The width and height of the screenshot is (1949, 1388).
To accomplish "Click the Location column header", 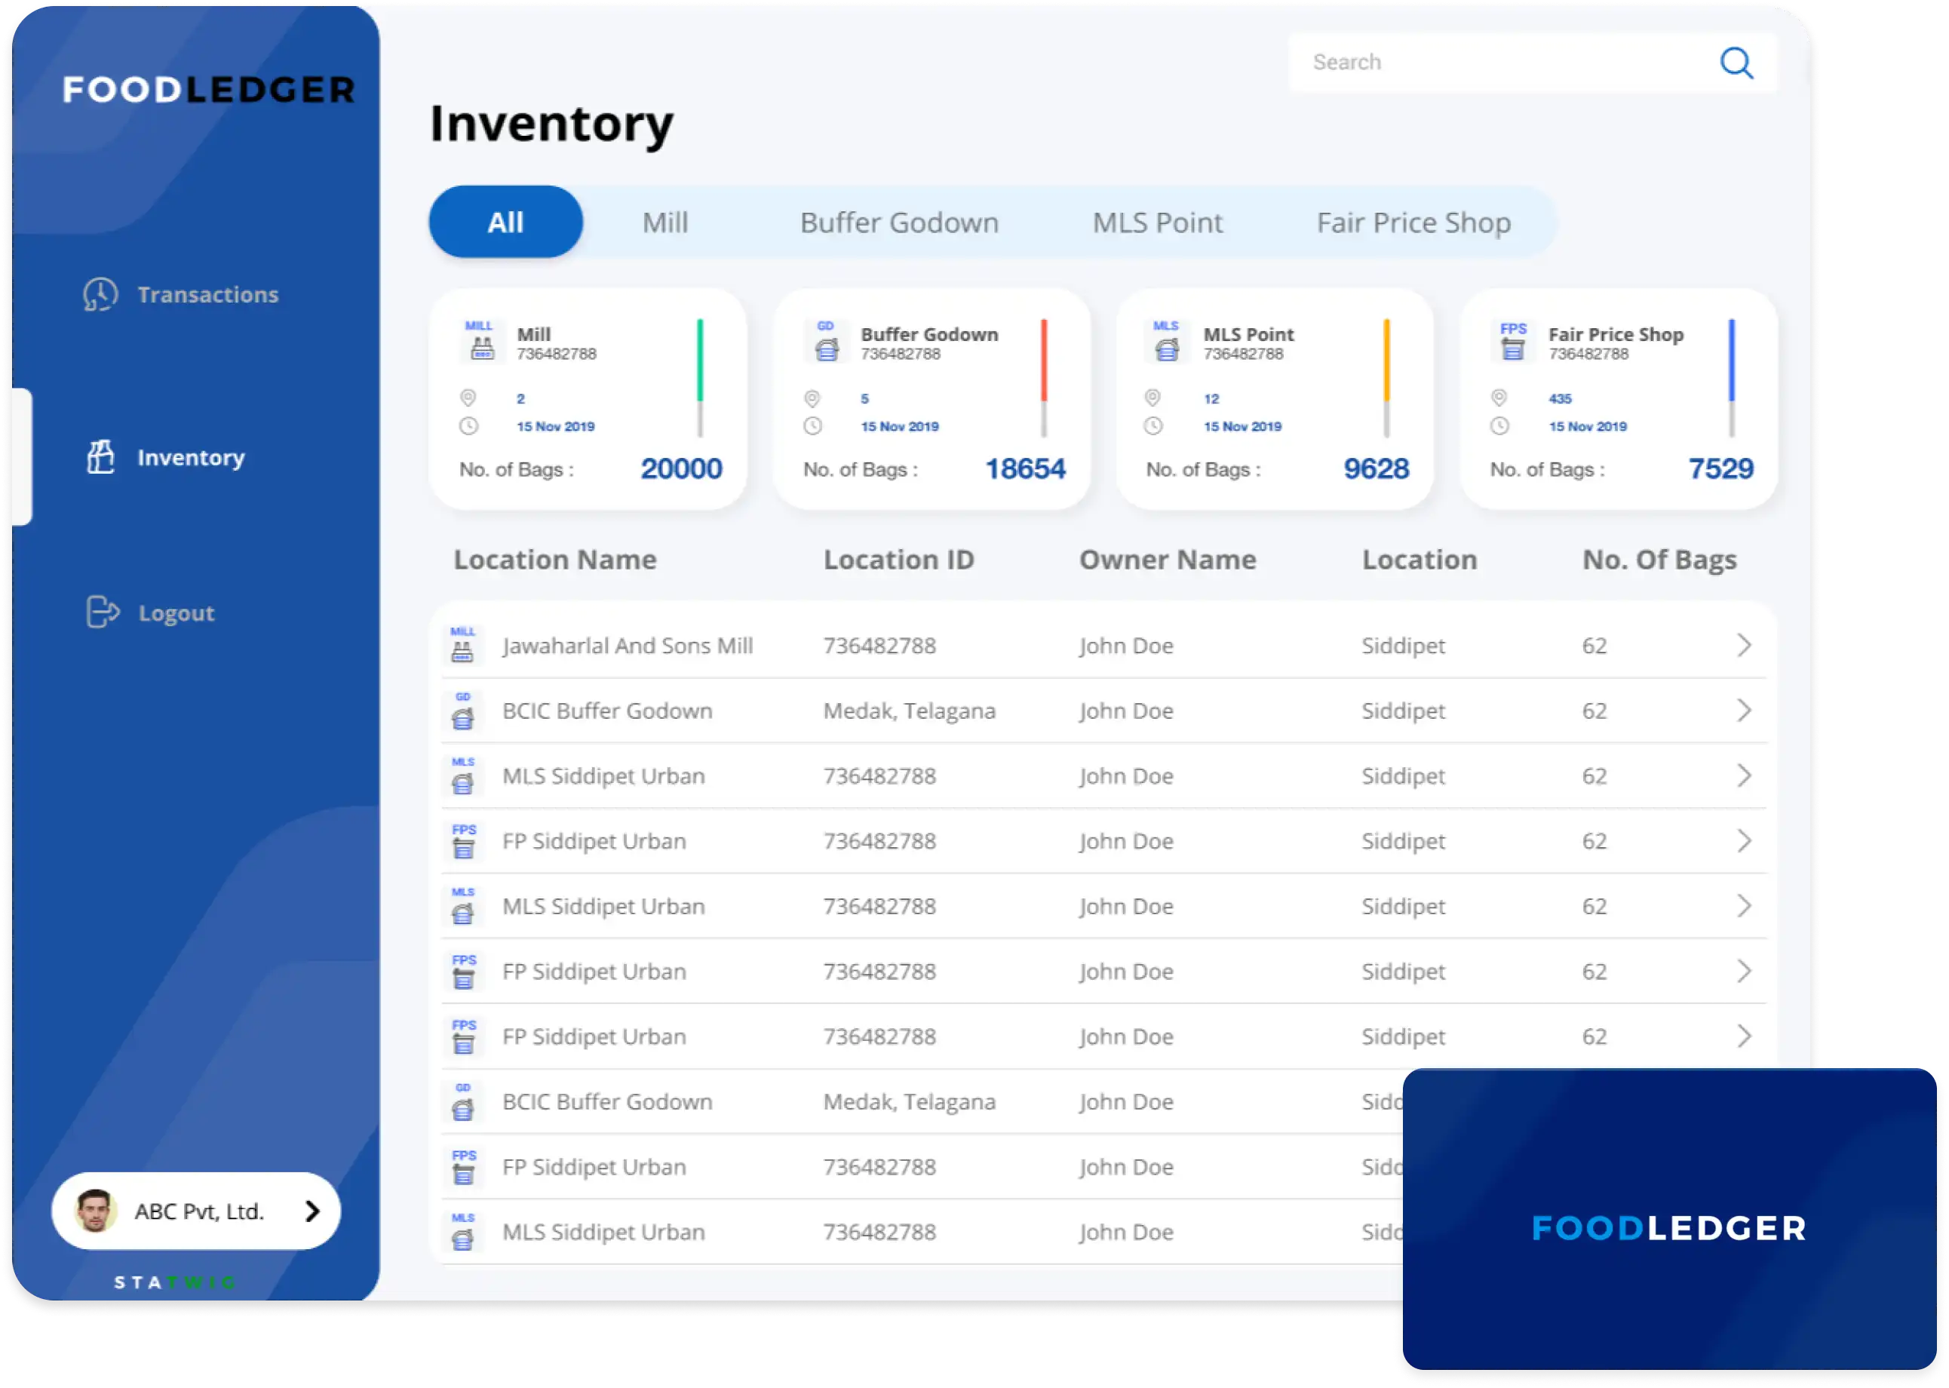I will coord(1420,560).
